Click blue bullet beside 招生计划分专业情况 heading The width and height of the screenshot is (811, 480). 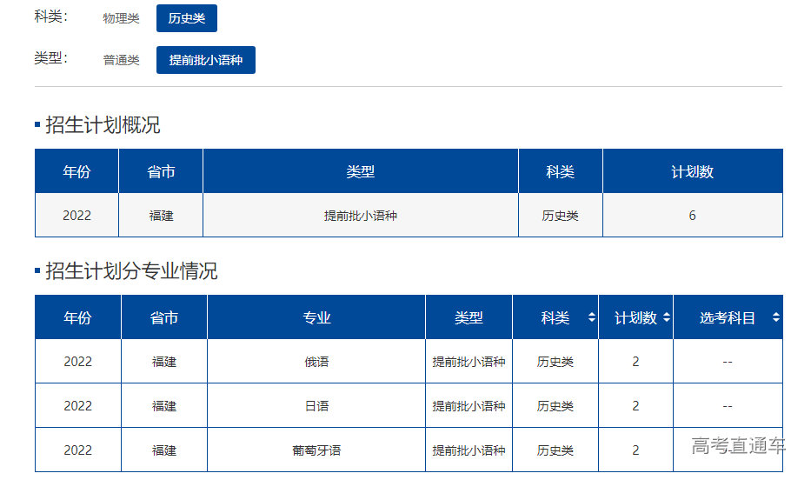pyautogui.click(x=37, y=271)
